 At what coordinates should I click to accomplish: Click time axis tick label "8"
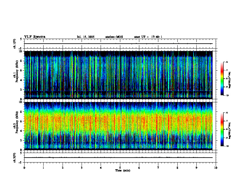[x=177, y=168]
